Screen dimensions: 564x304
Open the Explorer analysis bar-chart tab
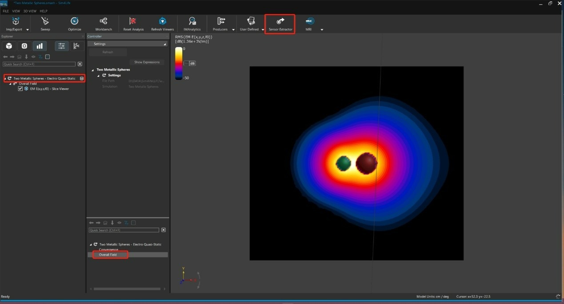tap(40, 46)
